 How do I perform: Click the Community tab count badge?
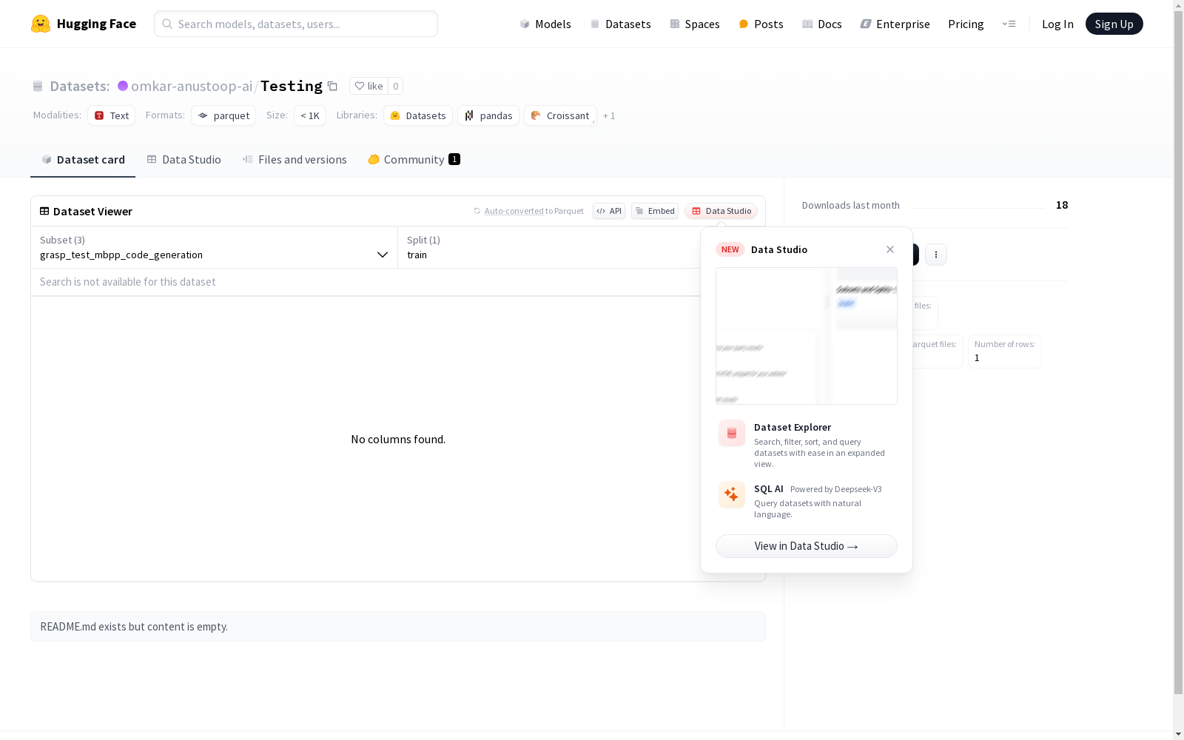(454, 159)
